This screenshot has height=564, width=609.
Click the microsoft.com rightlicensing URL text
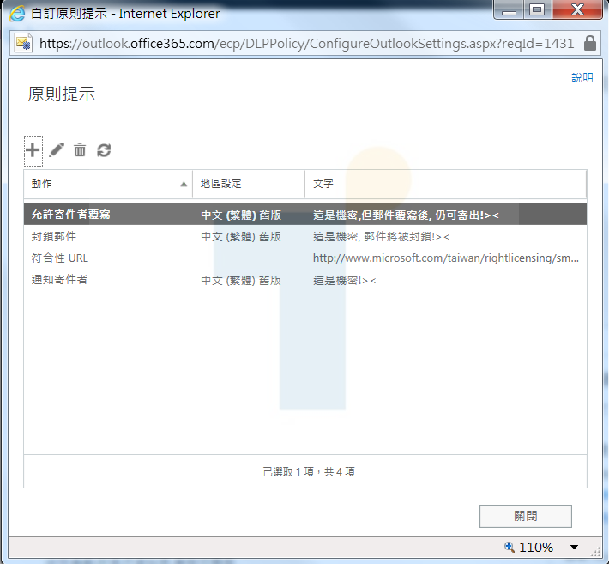(x=446, y=258)
